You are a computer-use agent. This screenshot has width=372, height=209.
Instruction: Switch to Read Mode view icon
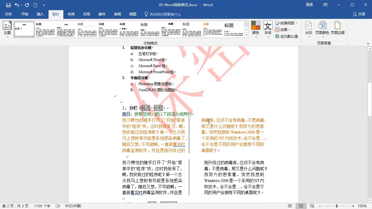point(290,206)
